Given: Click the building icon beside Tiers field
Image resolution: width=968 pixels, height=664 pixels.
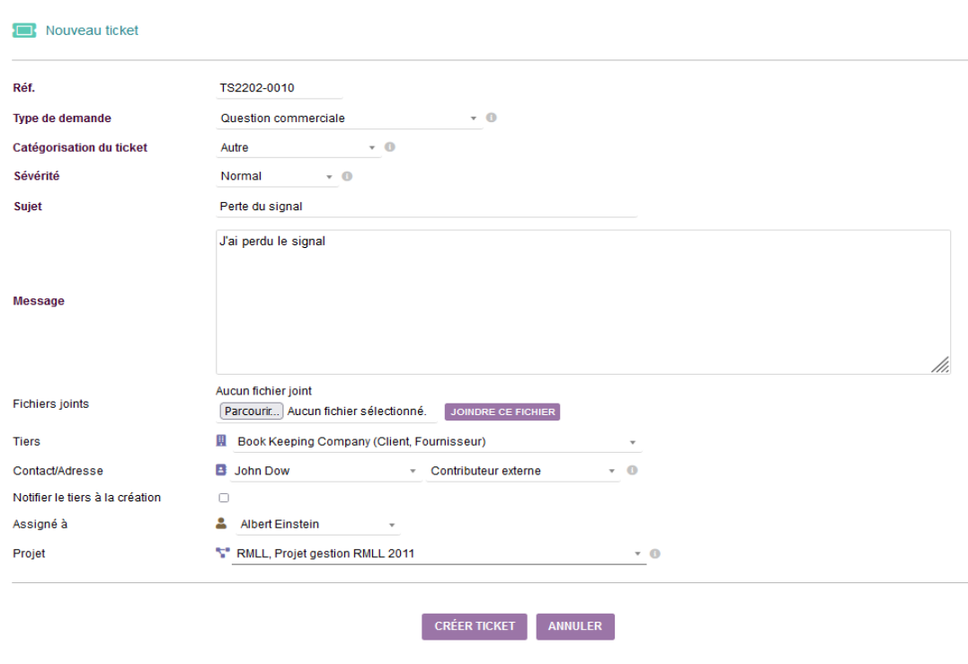Looking at the screenshot, I should [221, 440].
